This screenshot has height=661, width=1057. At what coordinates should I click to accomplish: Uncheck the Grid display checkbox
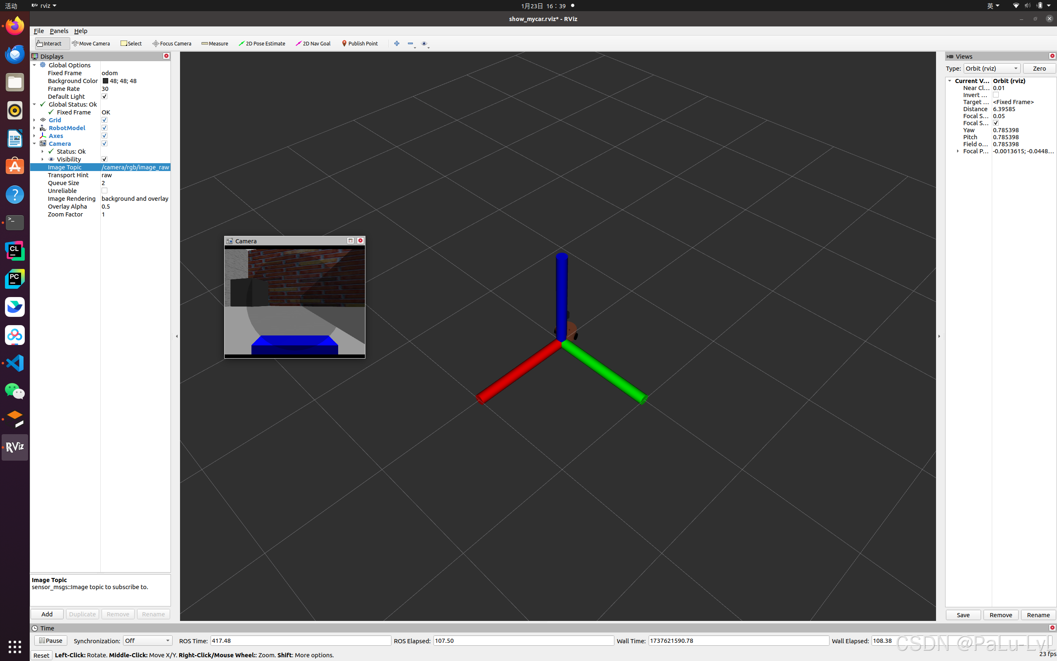tap(104, 120)
